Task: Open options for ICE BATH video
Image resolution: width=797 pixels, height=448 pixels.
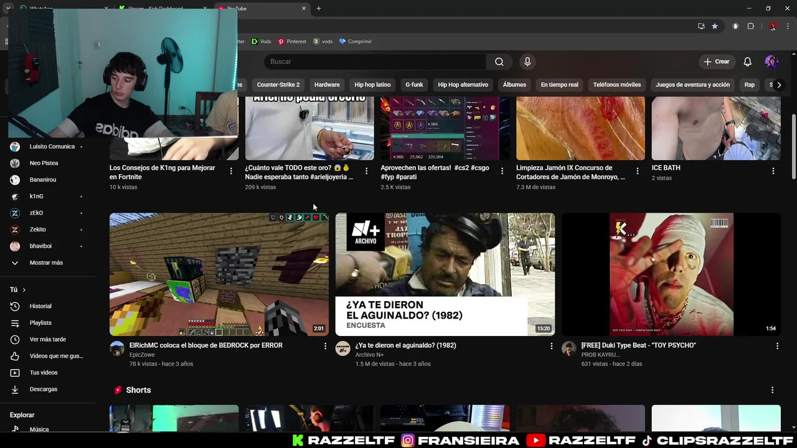Action: 773,171
